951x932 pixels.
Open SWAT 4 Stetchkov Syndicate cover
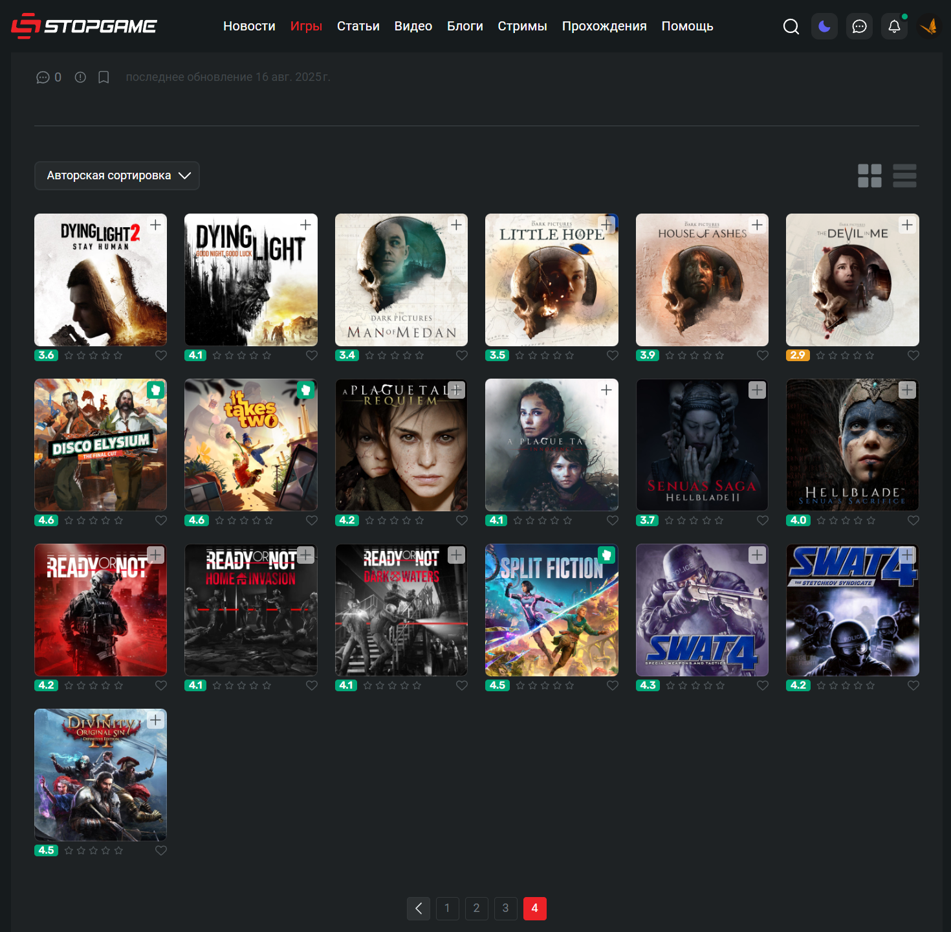[x=853, y=610]
